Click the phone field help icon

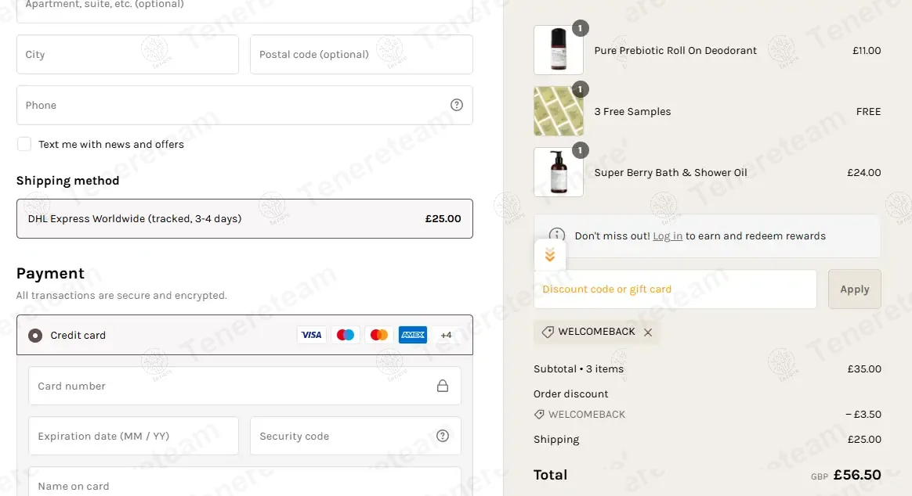click(457, 105)
